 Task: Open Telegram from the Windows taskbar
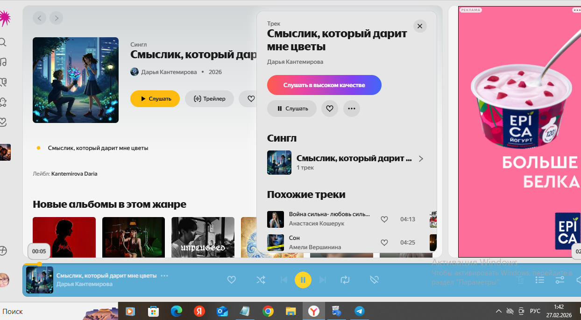pos(359,311)
